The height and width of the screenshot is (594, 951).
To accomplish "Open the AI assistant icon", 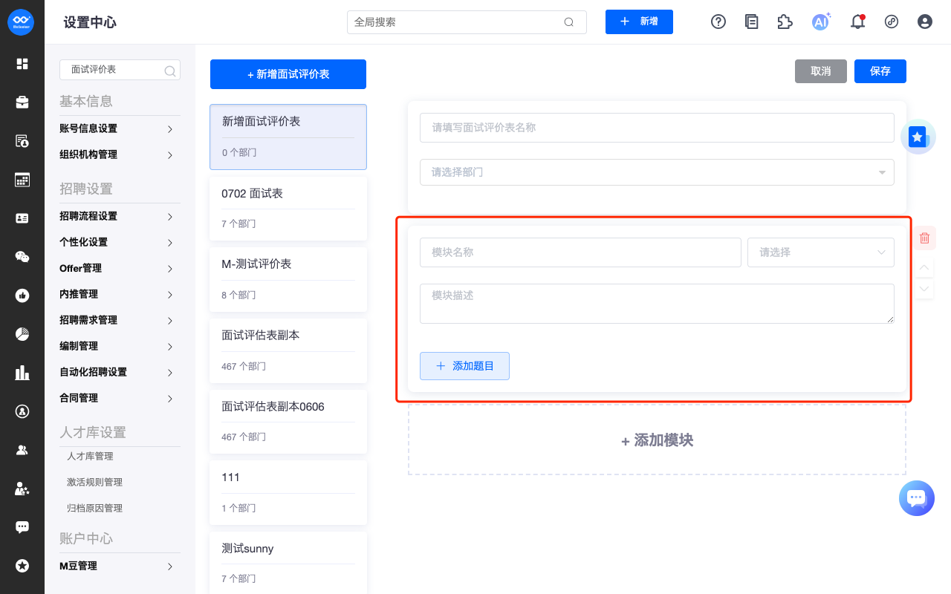I will [820, 22].
